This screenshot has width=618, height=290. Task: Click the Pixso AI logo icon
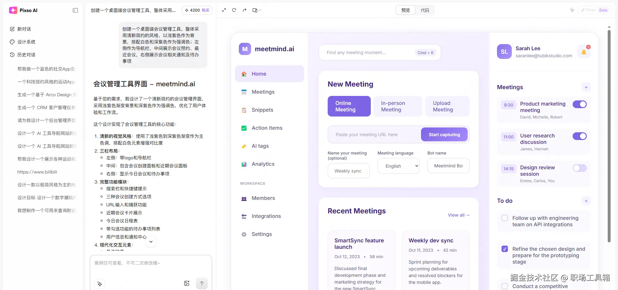coord(13,10)
